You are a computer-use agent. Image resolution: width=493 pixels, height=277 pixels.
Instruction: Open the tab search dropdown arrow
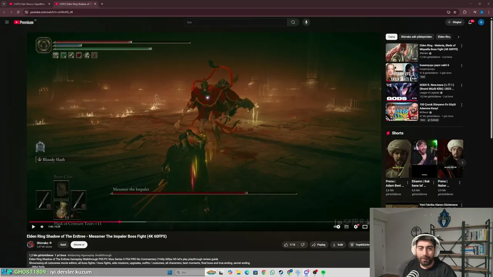point(3,4)
